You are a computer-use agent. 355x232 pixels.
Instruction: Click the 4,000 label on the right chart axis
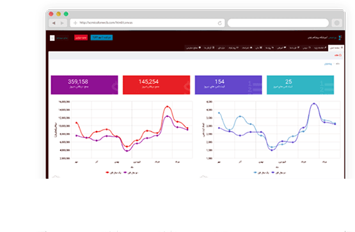[209, 110]
